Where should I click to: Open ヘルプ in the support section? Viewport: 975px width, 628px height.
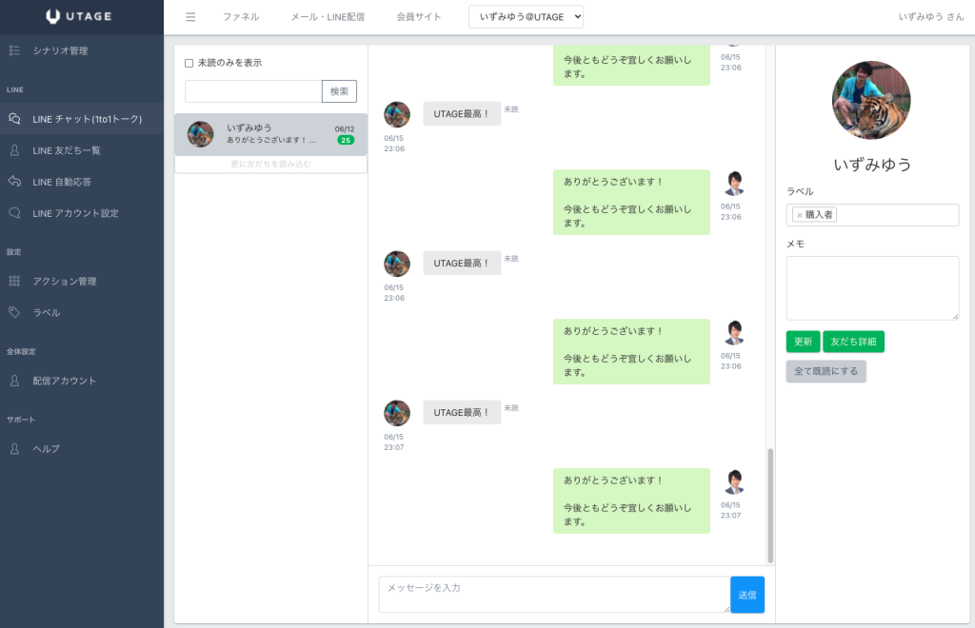pyautogui.click(x=46, y=449)
